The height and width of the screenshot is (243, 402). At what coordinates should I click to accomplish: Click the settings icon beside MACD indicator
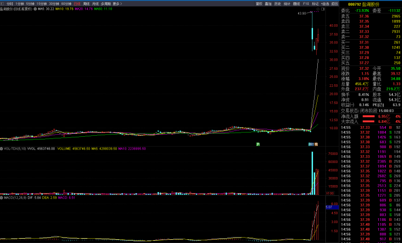pos(2,197)
